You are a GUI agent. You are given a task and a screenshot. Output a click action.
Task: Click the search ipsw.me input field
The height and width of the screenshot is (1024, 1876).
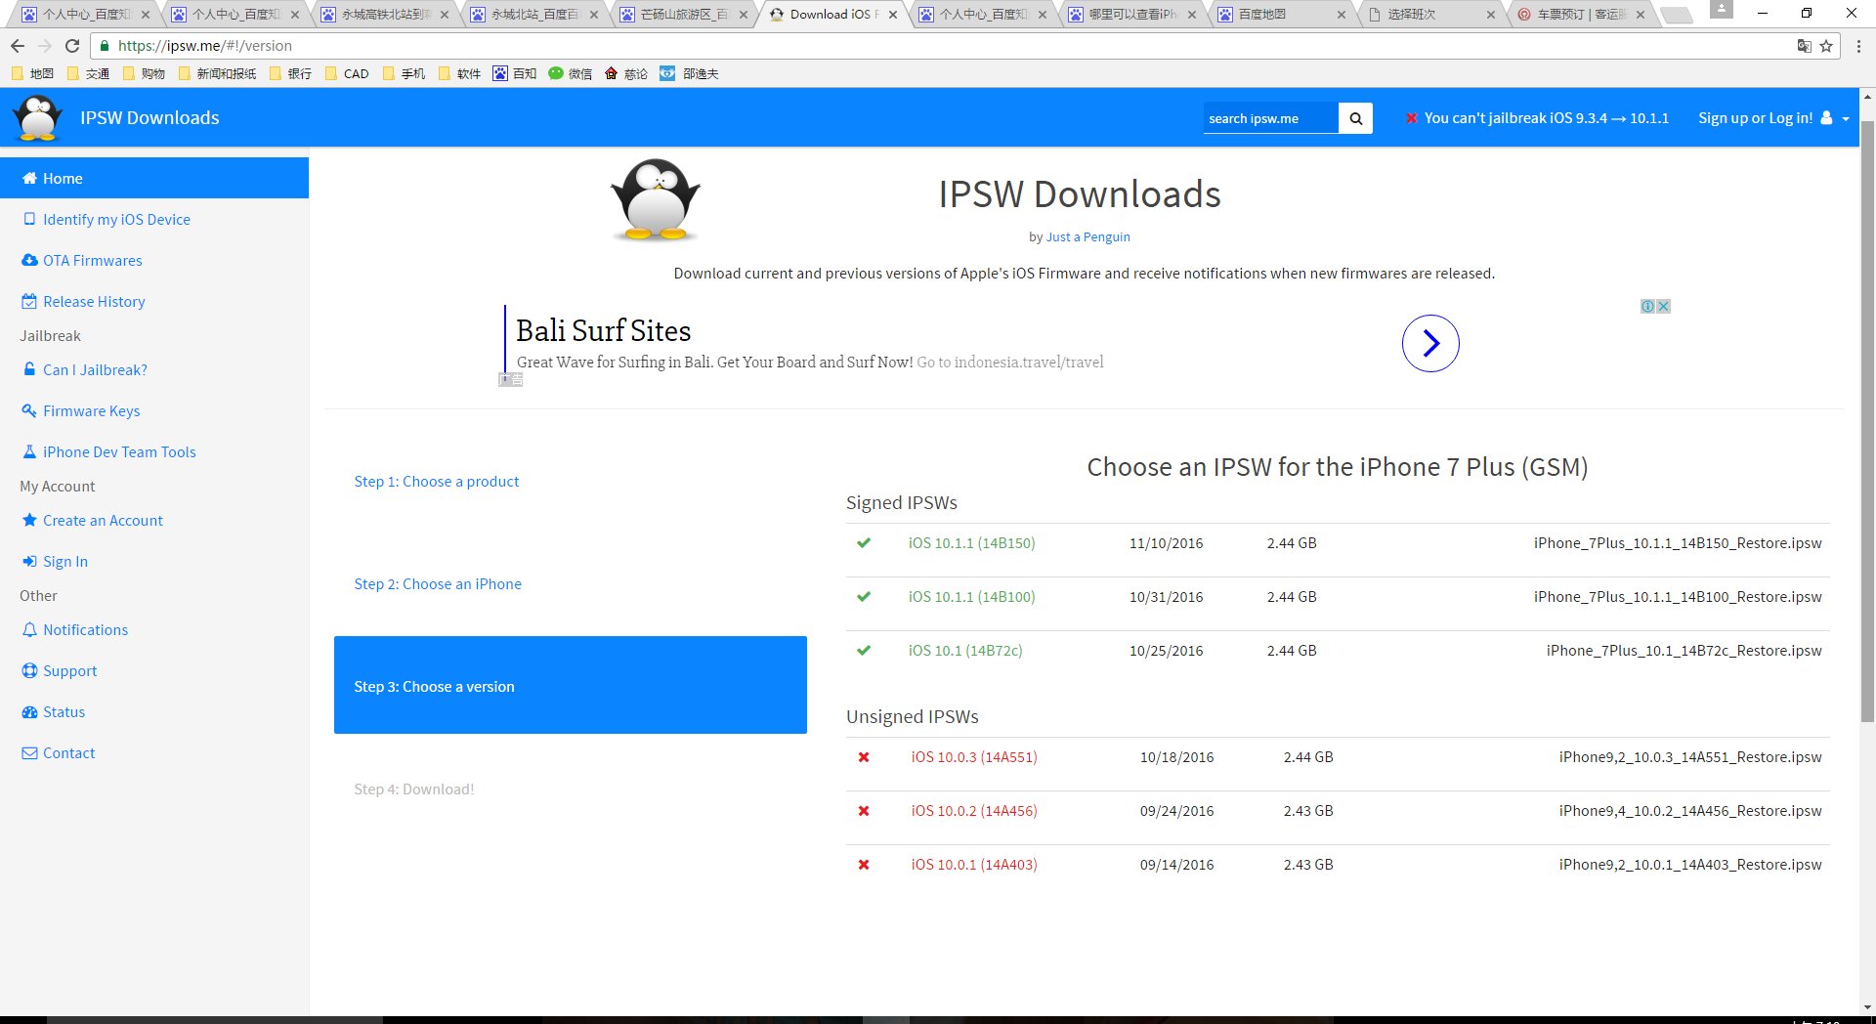[x=1269, y=118]
